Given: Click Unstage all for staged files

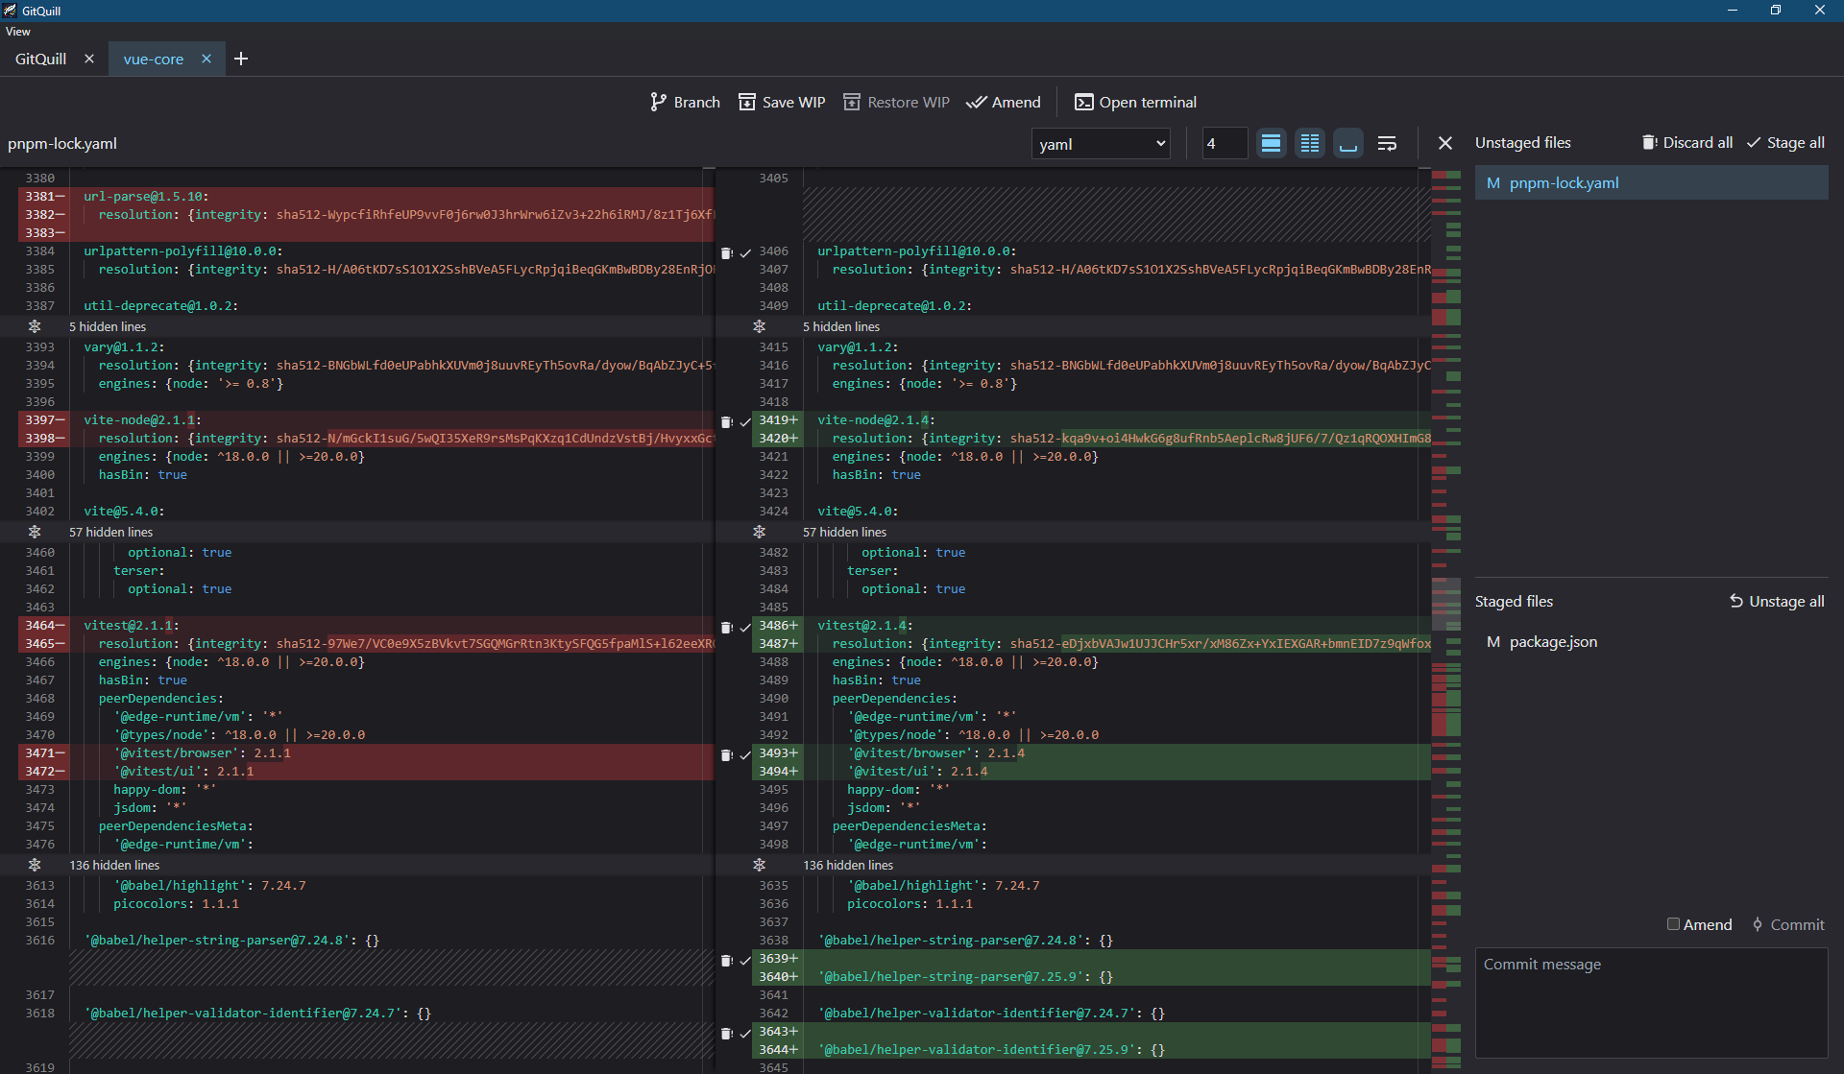Looking at the screenshot, I should click(1777, 601).
